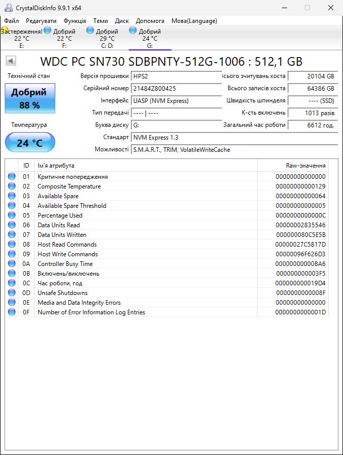Click status orb beside Unsafe Shutdowns
This screenshot has height=455, width=343.
coord(12,292)
